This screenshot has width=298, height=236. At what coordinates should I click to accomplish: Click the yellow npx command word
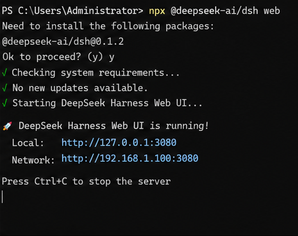pos(157,11)
